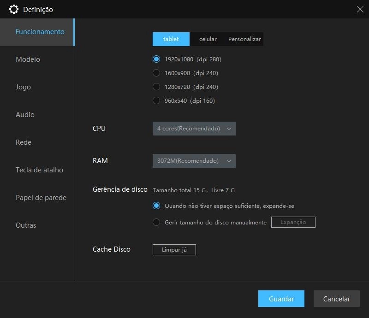Open the CPU cores dropdown

point(194,129)
